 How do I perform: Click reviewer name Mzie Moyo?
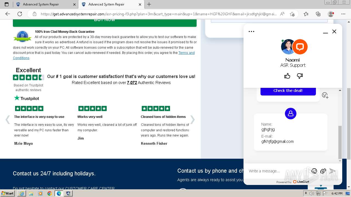[x=24, y=143]
